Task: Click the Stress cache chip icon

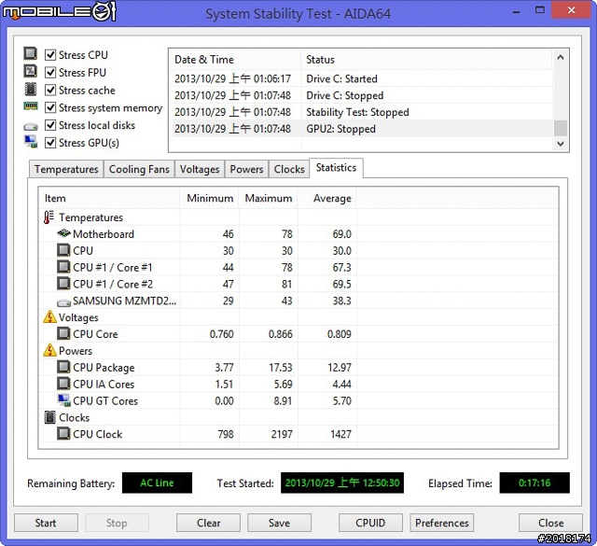Action: pyautogui.click(x=31, y=90)
